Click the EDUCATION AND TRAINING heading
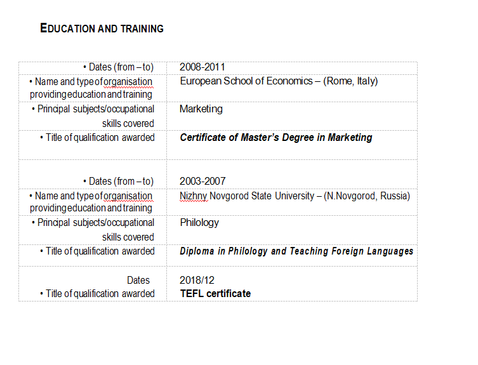478x365 pixels. coord(102,29)
